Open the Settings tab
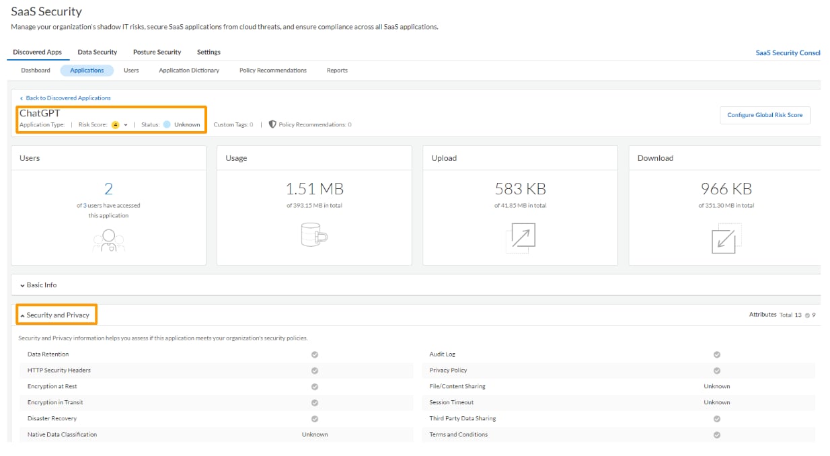Screen dimensions: 830x456 [x=209, y=52]
